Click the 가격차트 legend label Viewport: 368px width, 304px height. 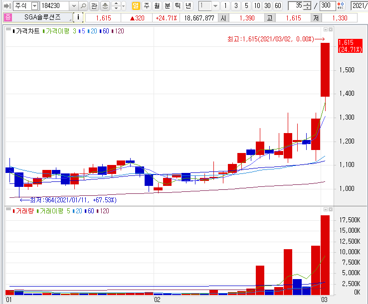click(27, 31)
